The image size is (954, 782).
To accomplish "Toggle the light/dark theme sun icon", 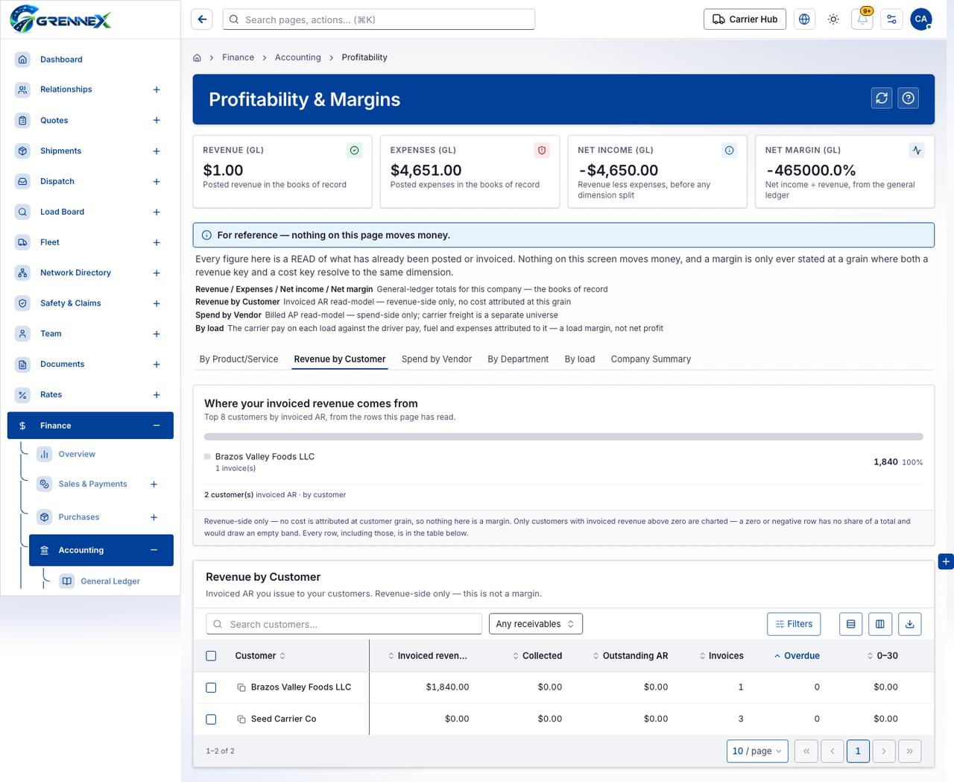I will point(833,19).
